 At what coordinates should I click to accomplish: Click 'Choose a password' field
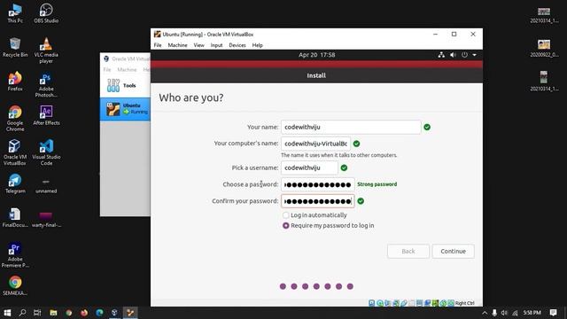[x=318, y=184]
